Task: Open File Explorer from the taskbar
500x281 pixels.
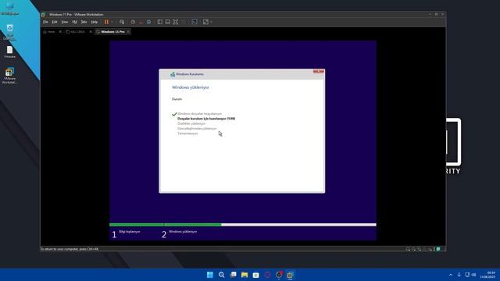Action: tap(245, 275)
